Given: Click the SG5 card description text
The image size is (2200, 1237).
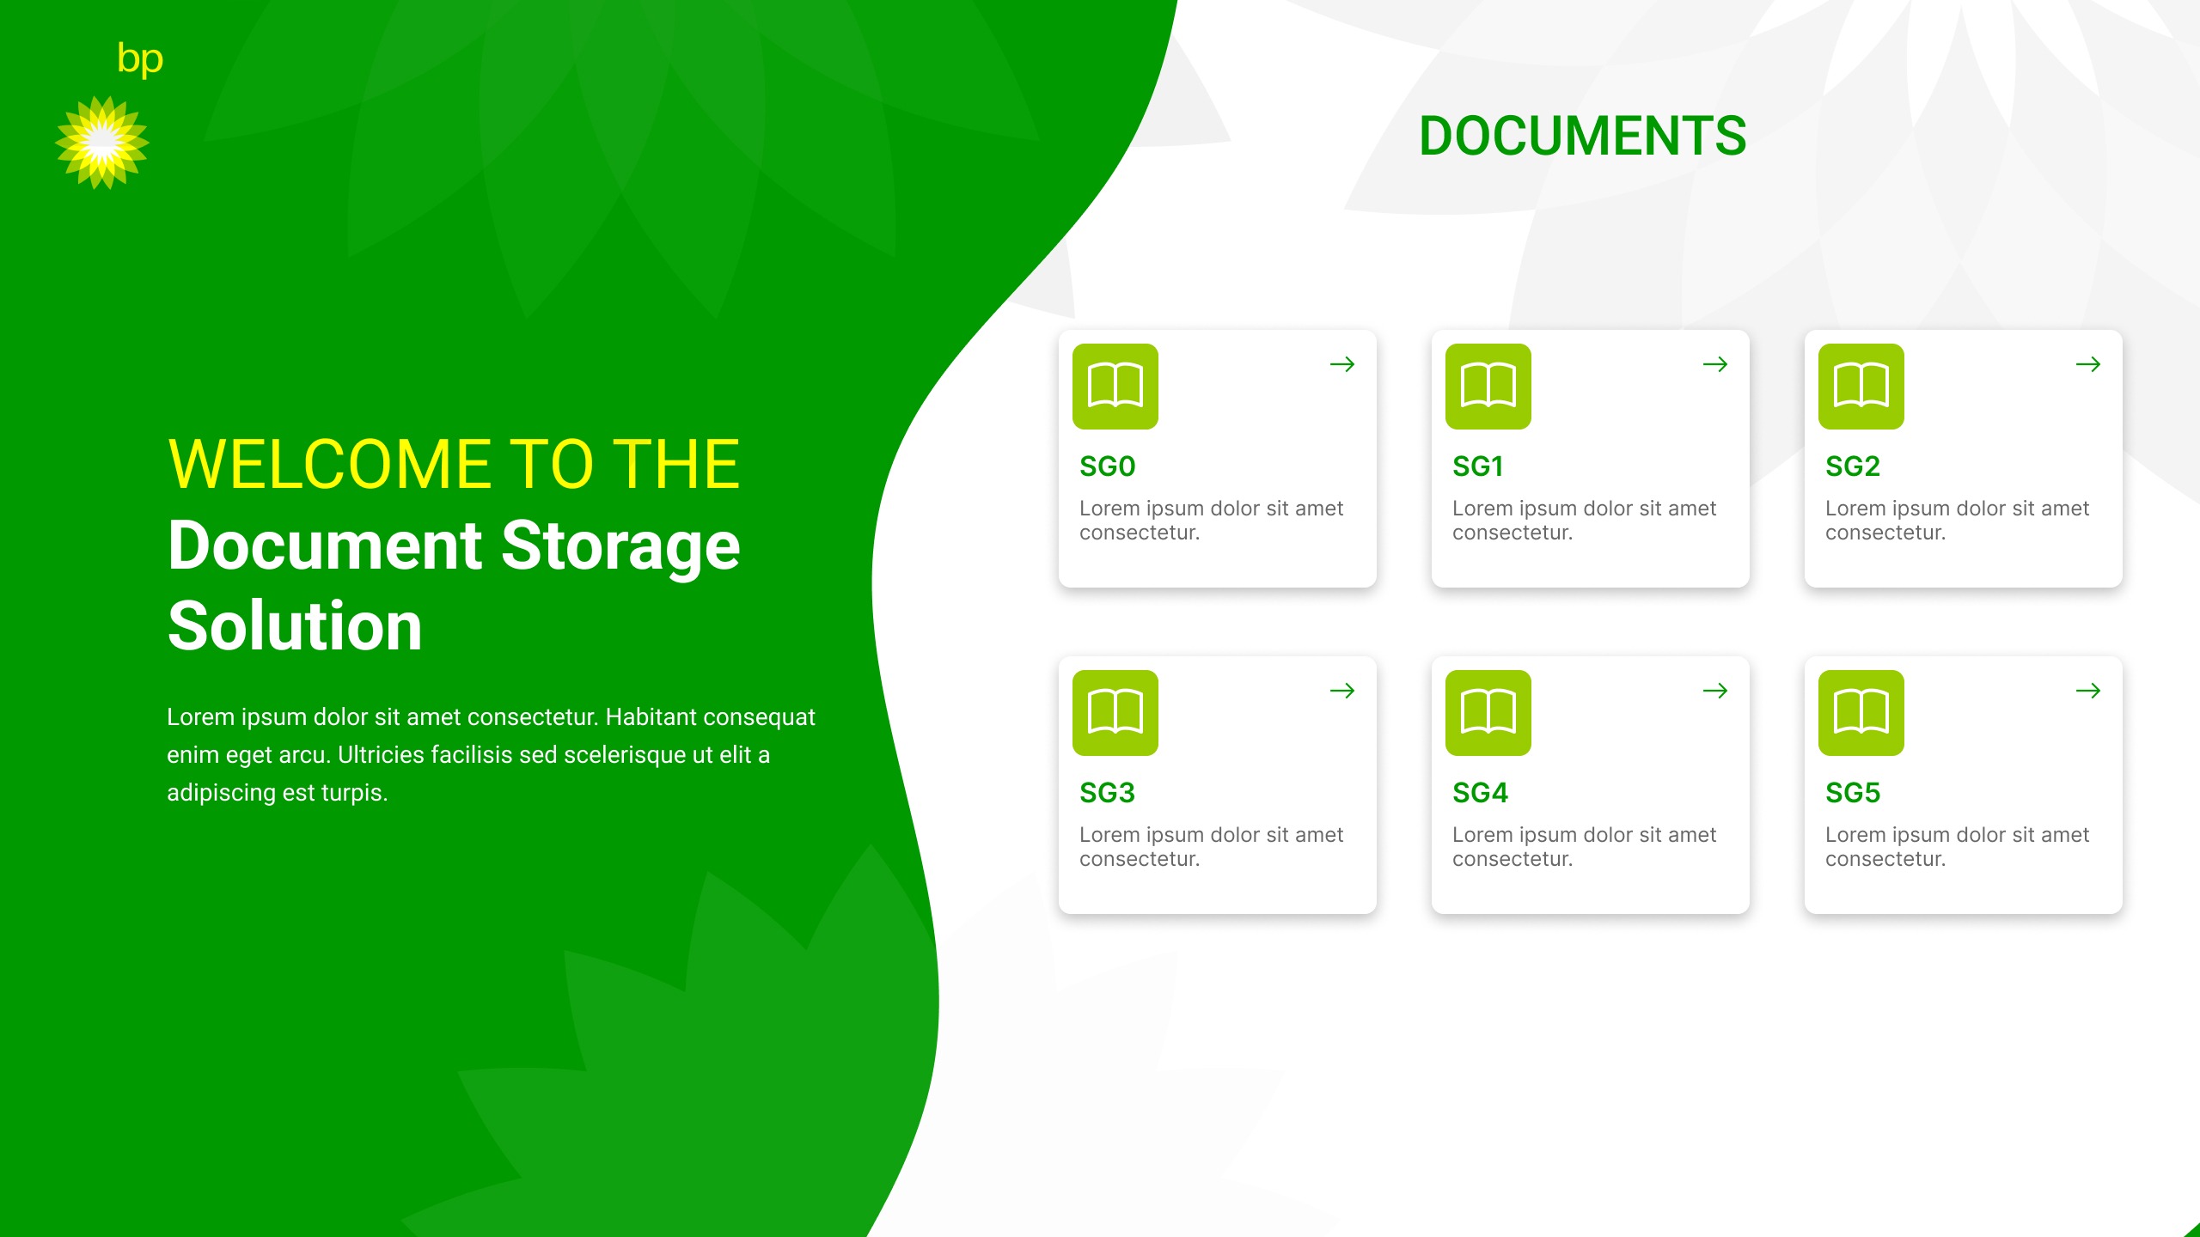Looking at the screenshot, I should (x=1956, y=846).
